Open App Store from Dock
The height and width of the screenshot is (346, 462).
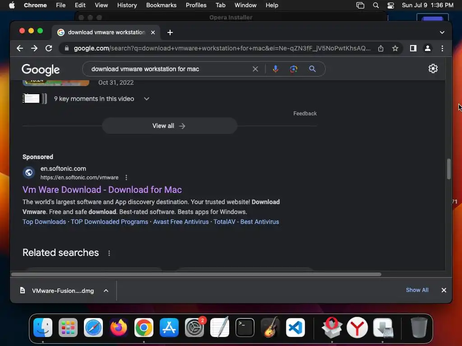coord(169,328)
